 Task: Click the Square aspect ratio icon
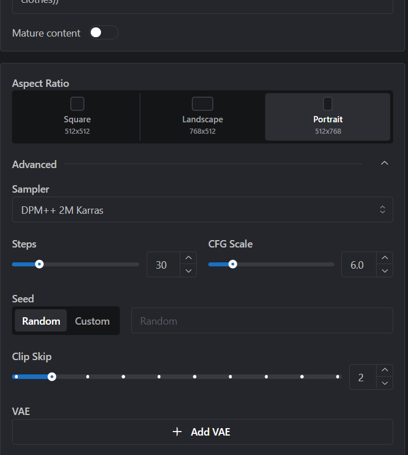[77, 103]
